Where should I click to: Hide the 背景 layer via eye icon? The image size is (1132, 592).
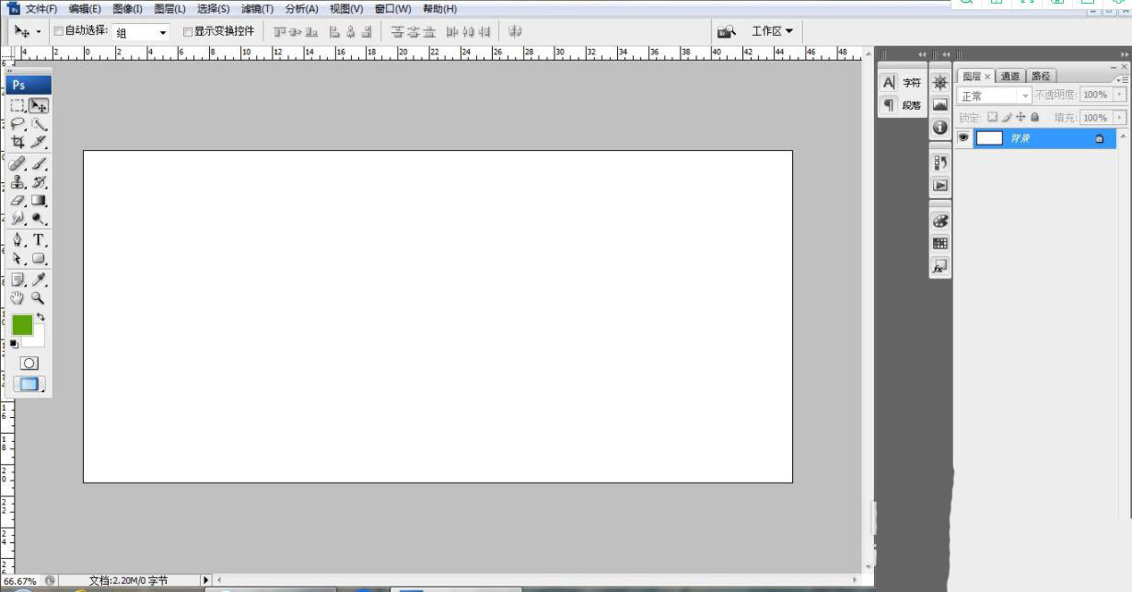(x=963, y=138)
